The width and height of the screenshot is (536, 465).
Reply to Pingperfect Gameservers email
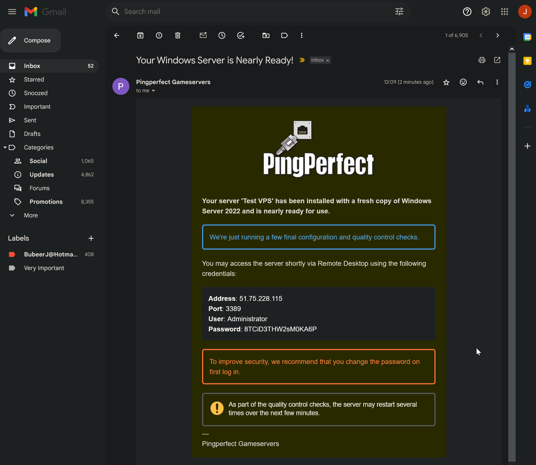(x=480, y=82)
